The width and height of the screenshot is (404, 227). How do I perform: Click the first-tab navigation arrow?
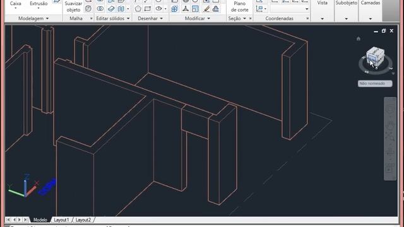coord(8,219)
